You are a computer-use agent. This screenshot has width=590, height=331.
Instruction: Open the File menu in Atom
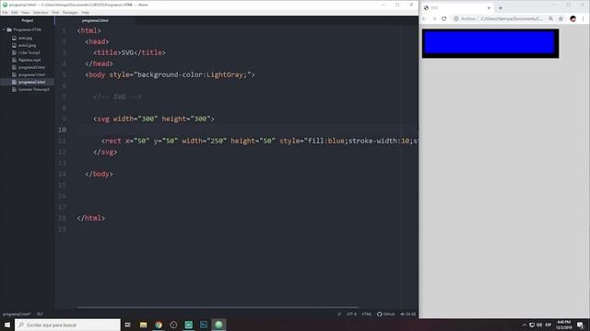click(5, 12)
